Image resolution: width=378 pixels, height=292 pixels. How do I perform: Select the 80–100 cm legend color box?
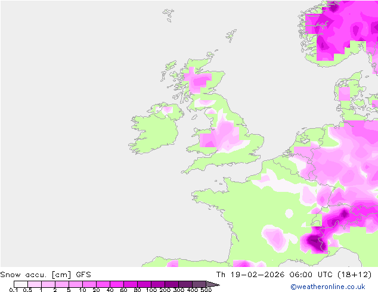144,284
